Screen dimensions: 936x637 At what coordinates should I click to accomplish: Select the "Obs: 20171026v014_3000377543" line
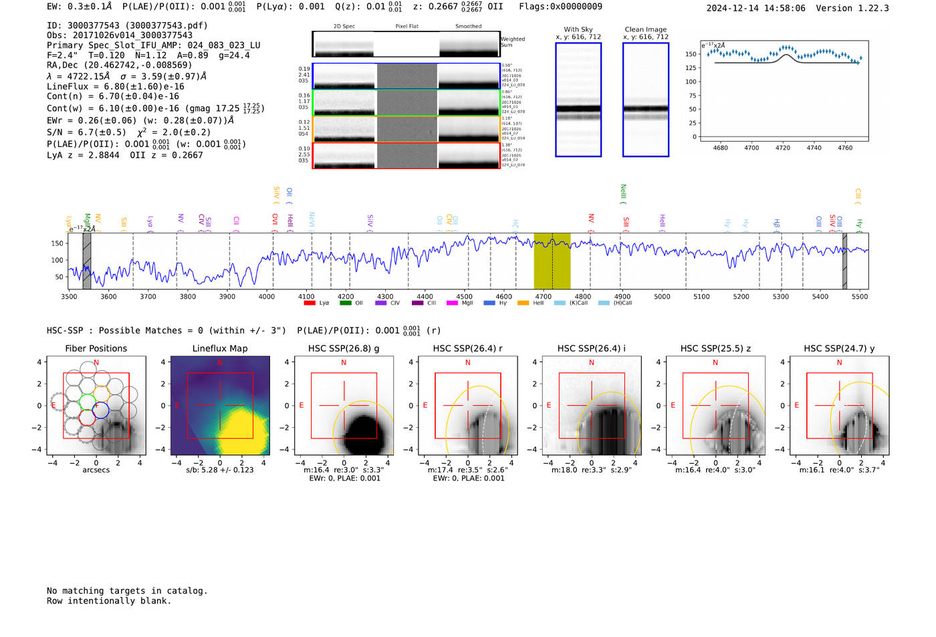coord(120,35)
